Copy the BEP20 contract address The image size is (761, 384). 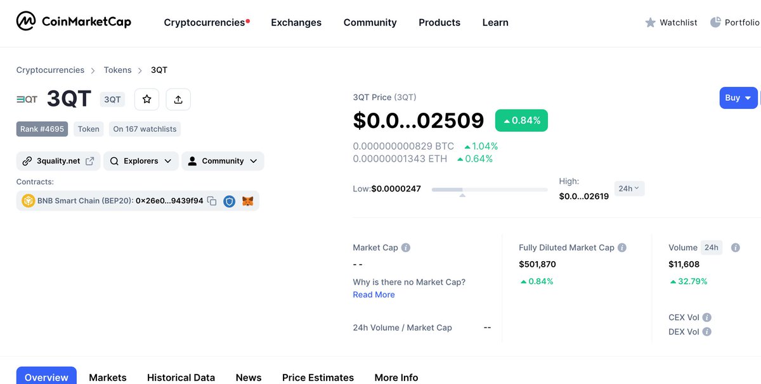212,201
